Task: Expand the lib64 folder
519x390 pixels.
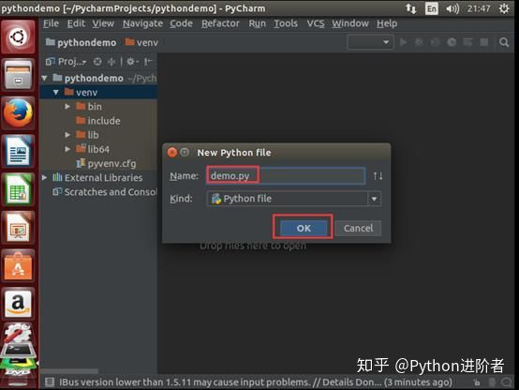Action: (x=67, y=149)
